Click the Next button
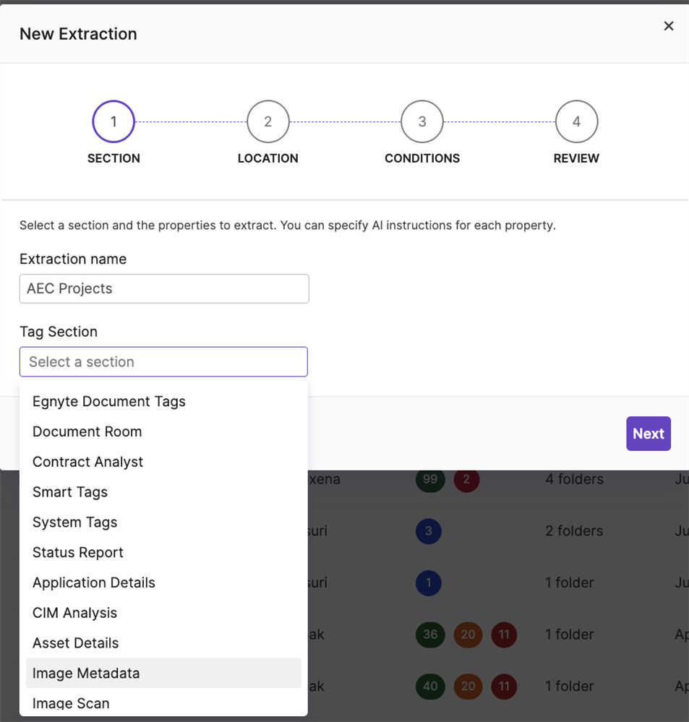This screenshot has height=722, width=689. [649, 434]
